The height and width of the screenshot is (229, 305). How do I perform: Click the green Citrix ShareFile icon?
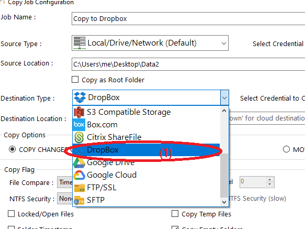click(79, 137)
